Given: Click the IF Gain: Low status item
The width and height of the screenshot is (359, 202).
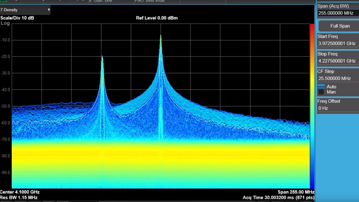Looking at the screenshot, I should (100, 1).
